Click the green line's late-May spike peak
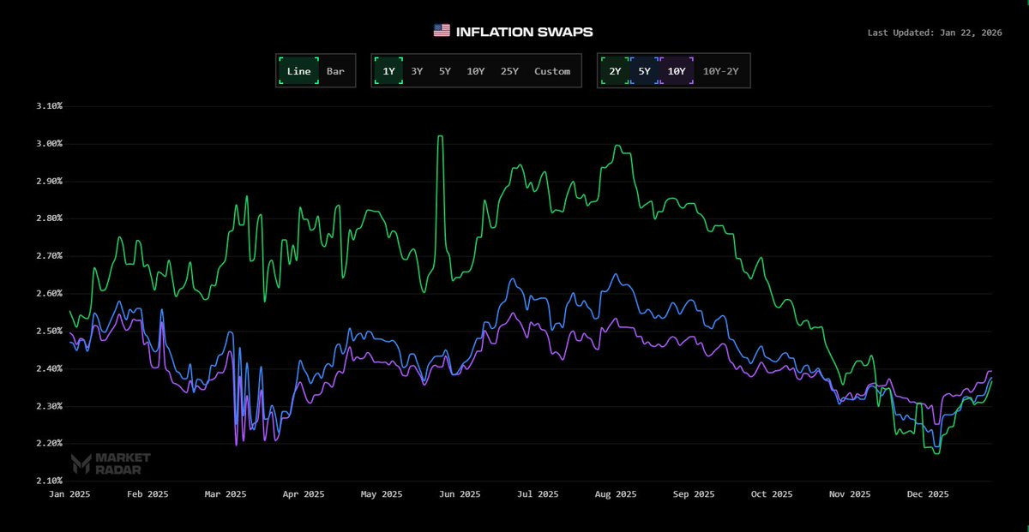 pos(440,136)
